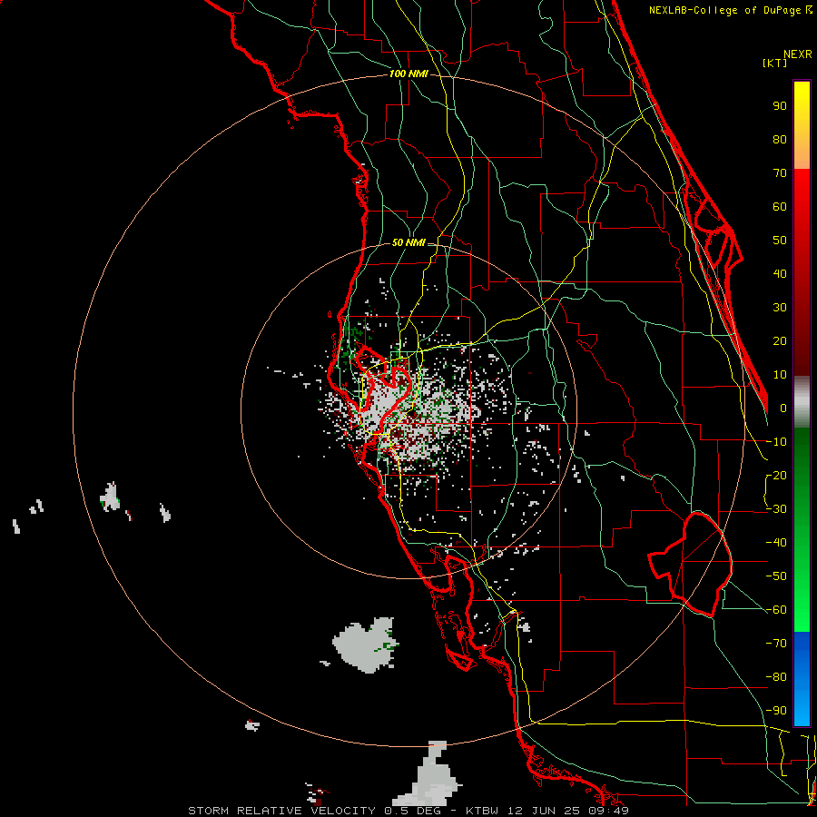Click the -90 knot scale label
Screen dimensions: 817x817
776,710
